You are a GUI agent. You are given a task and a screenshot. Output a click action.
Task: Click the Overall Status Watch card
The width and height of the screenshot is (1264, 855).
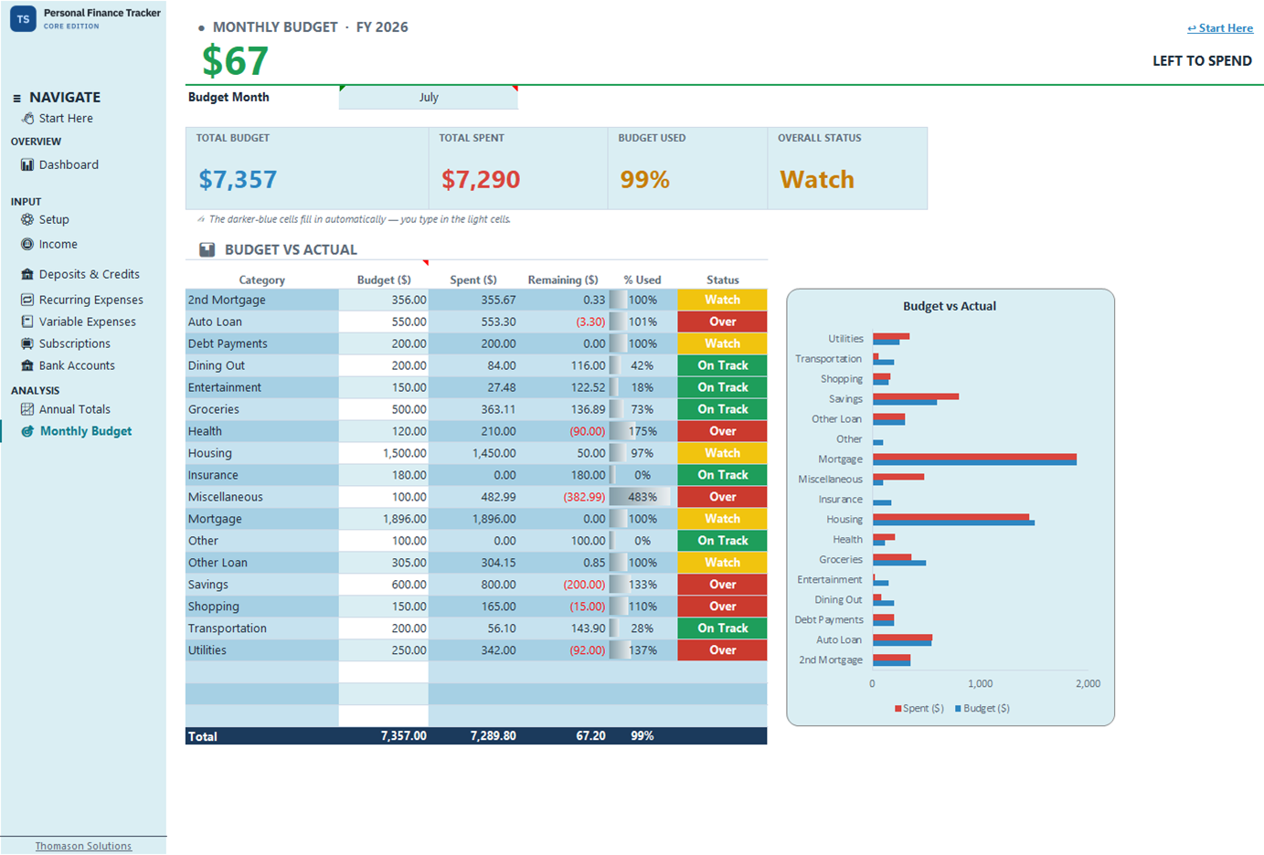pos(847,168)
